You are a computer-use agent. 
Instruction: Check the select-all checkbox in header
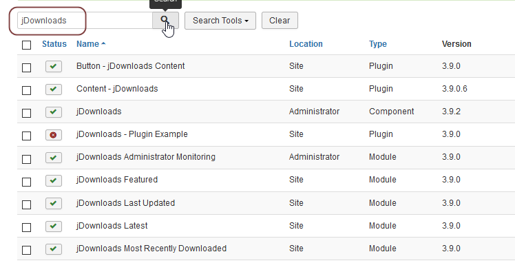(x=27, y=45)
